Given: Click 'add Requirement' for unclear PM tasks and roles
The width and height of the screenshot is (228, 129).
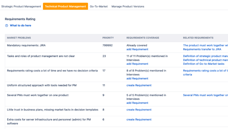Looking at the screenshot, I should [x=137, y=64].
